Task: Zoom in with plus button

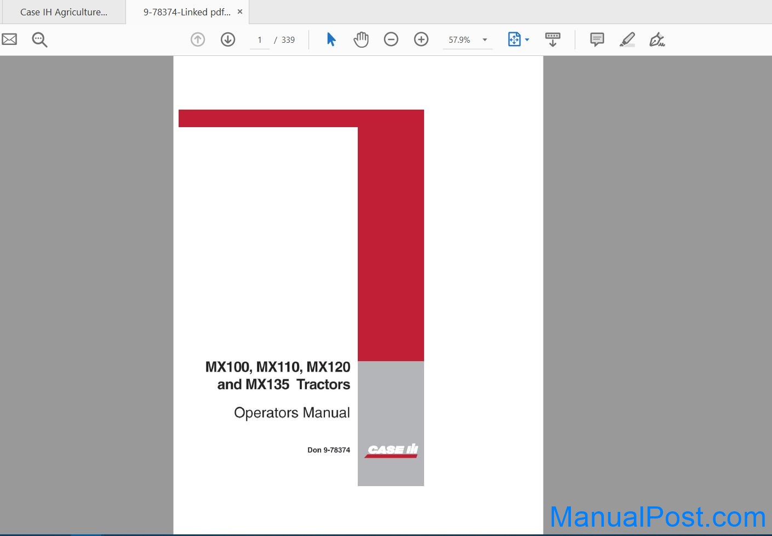Action: (421, 39)
